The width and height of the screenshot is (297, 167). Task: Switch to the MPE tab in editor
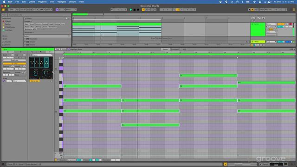(x=184, y=49)
